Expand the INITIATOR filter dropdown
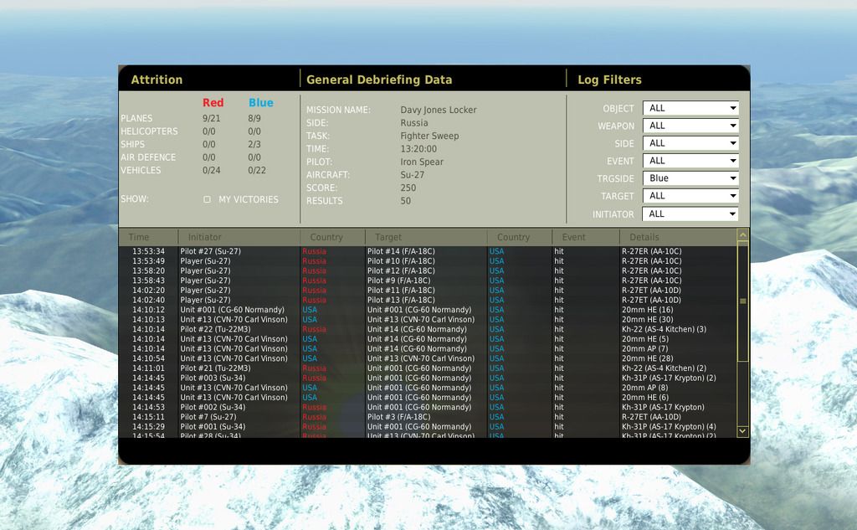Viewport: 857px width, 530px height. click(x=690, y=214)
